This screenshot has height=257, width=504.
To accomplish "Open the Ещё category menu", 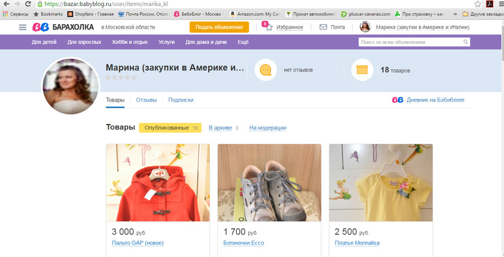I will coord(243,42).
